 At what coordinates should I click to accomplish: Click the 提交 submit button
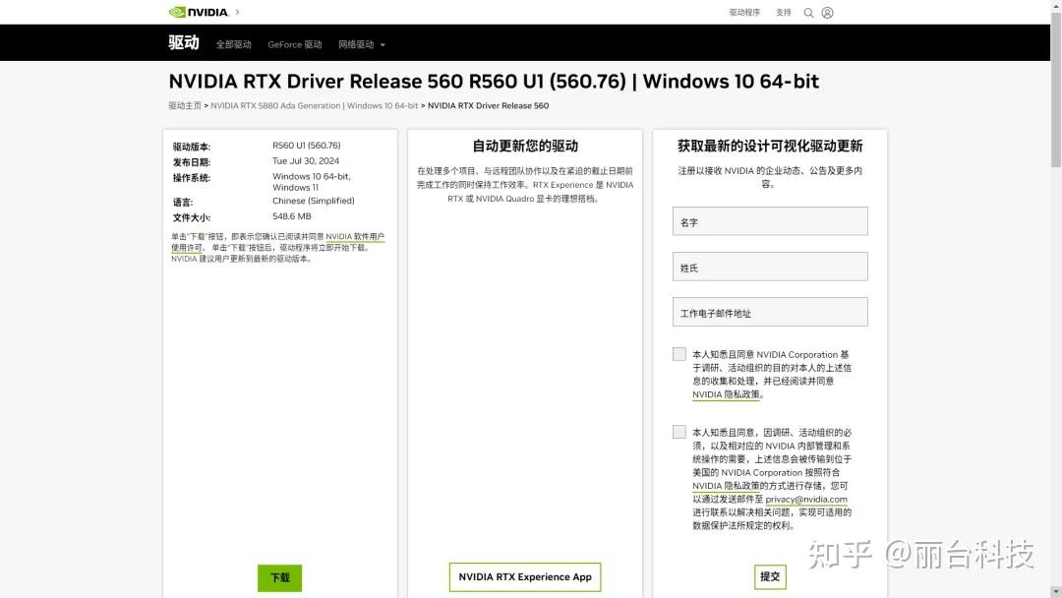[x=770, y=577]
